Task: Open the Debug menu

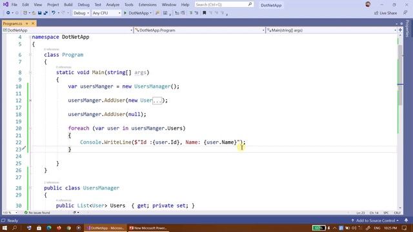Action: (83, 5)
